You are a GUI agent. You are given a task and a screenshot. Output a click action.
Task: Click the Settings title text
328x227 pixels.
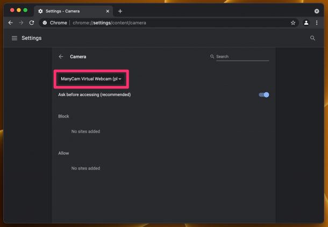(32, 38)
